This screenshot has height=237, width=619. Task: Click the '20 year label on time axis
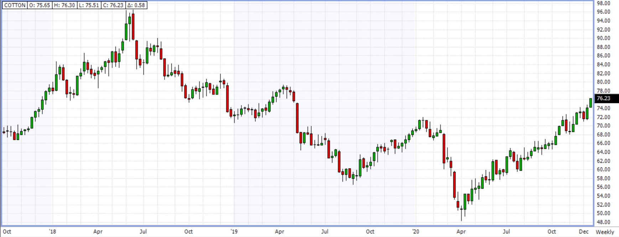pos(416,232)
